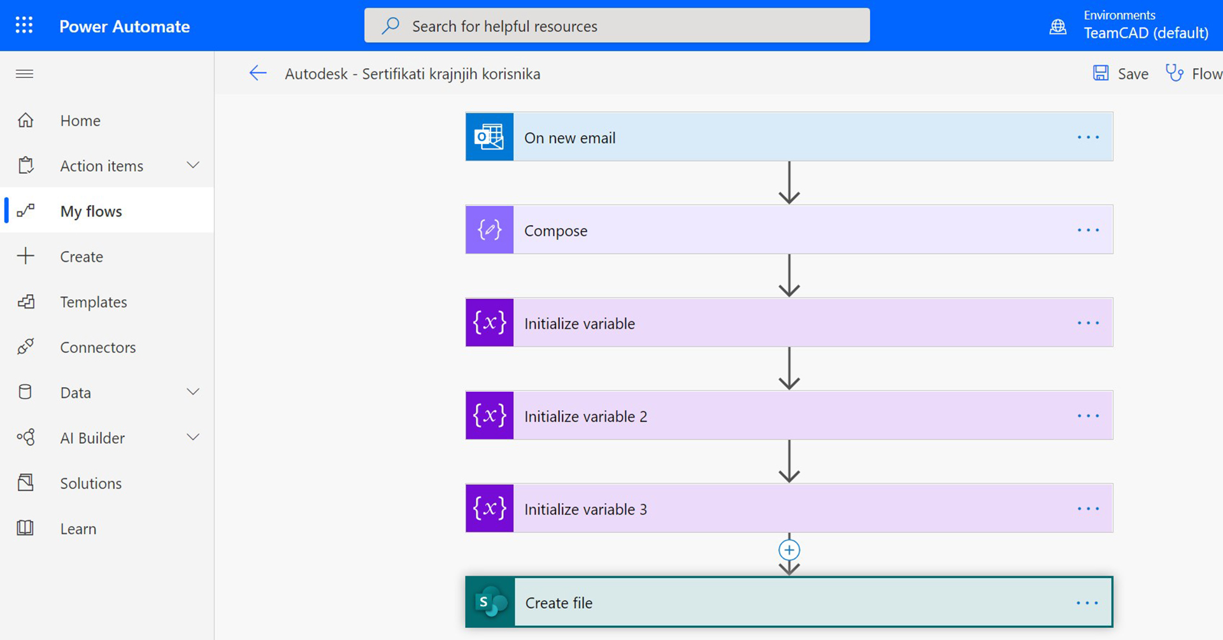Click the Environments globe icon
The width and height of the screenshot is (1223, 640).
[1058, 26]
